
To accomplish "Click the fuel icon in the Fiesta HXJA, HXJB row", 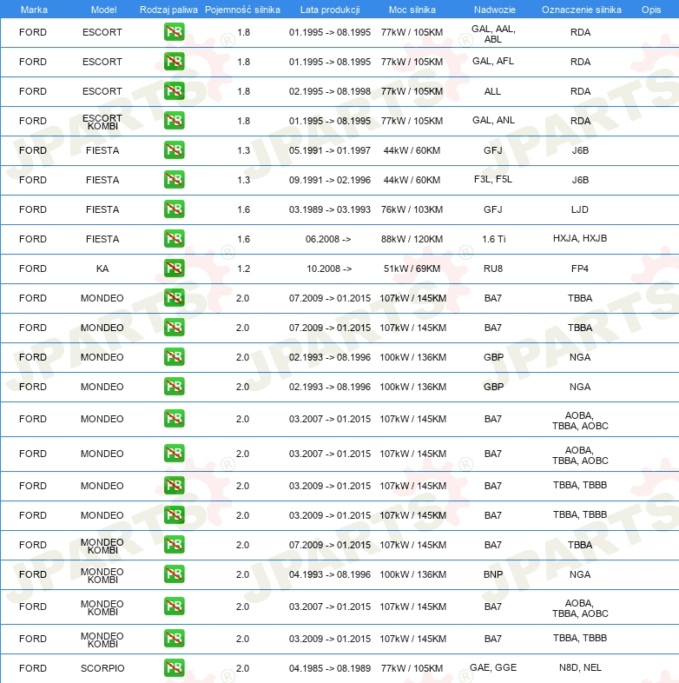I will (175, 239).
